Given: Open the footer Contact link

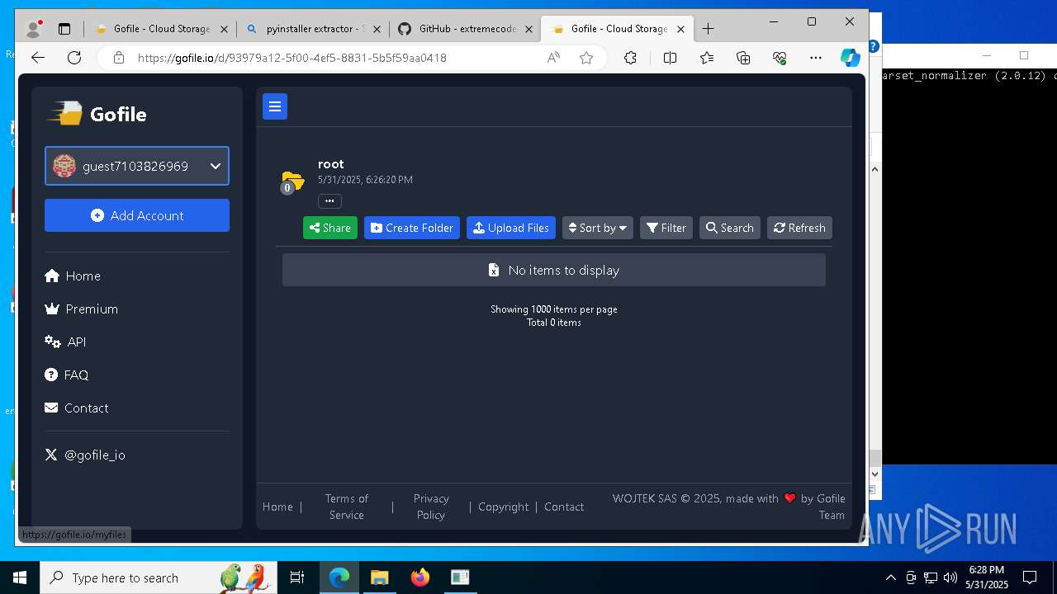Looking at the screenshot, I should click(x=564, y=507).
